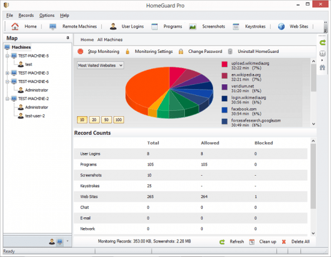Open the User Logins person icon

(113, 26)
